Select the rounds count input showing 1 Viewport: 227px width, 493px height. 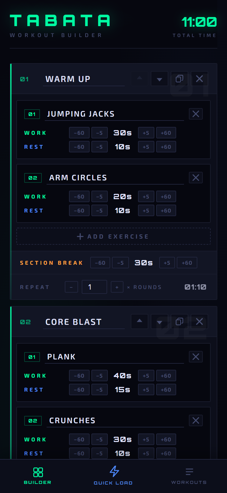[94, 287]
